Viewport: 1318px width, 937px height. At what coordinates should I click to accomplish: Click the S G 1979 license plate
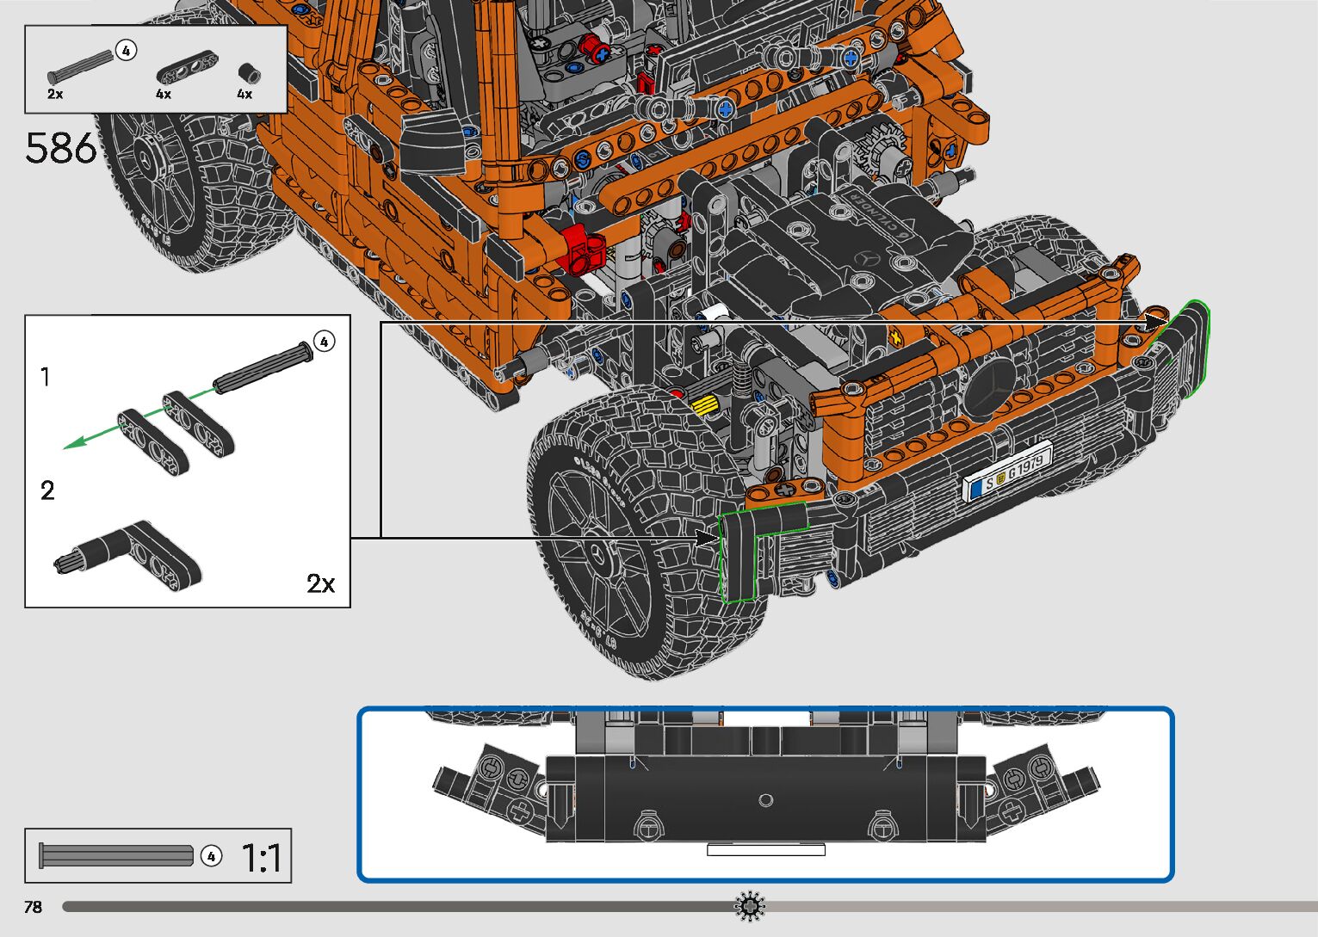1006,478
